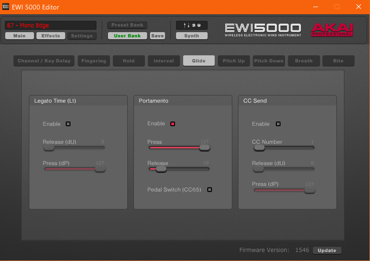Minimize the EWI 5000 Editor window
This screenshot has width=370, height=261.
coord(316,7)
